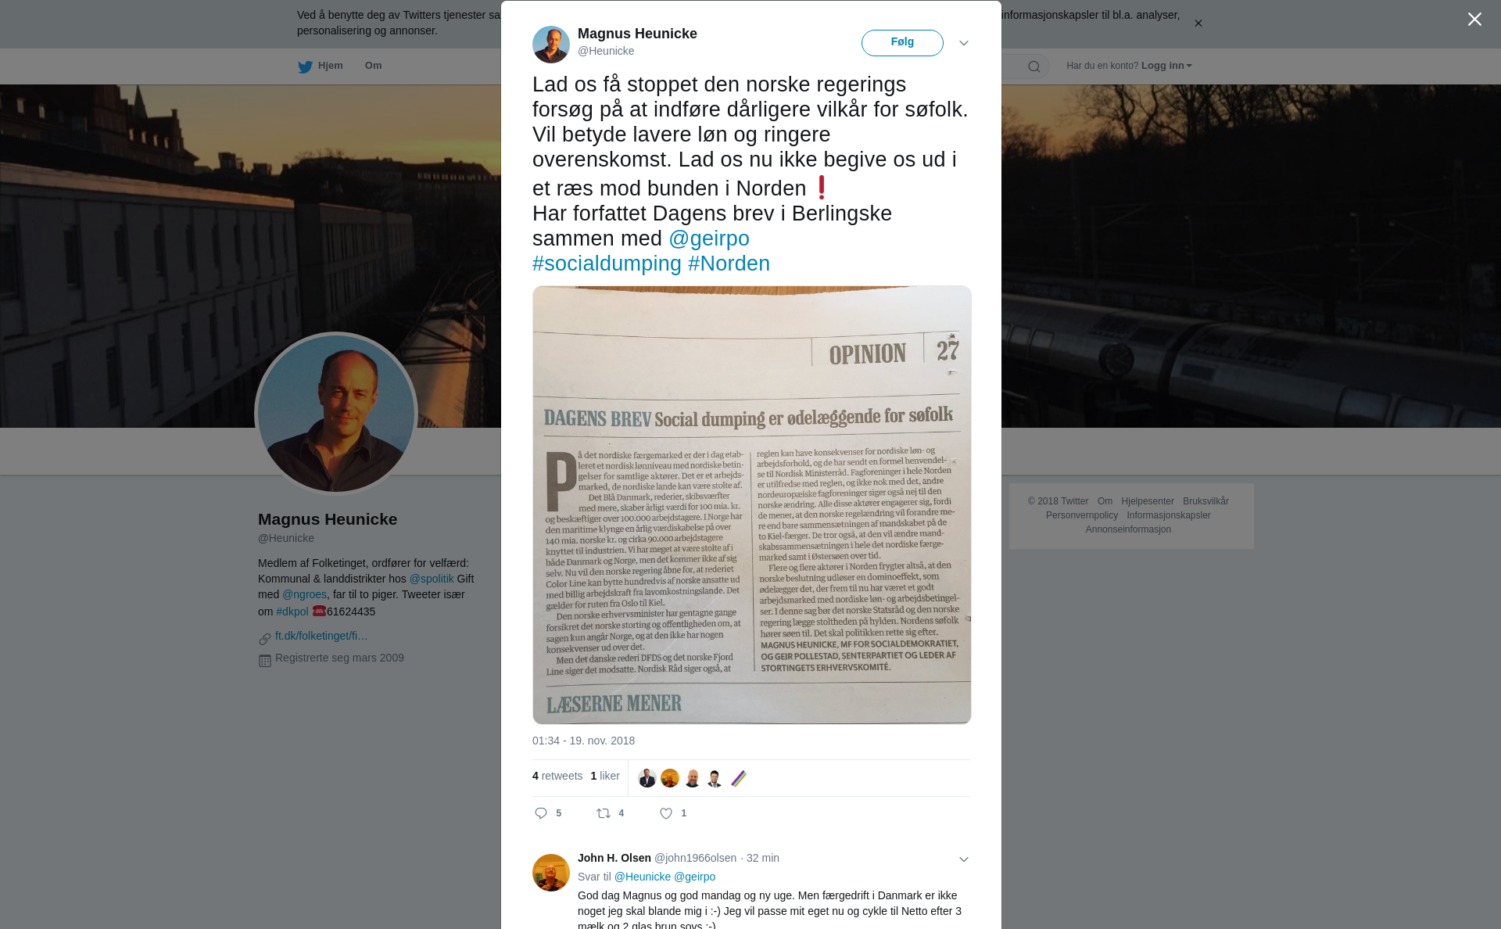
Task: Click the reply speech bubble icon
Action: [541, 813]
